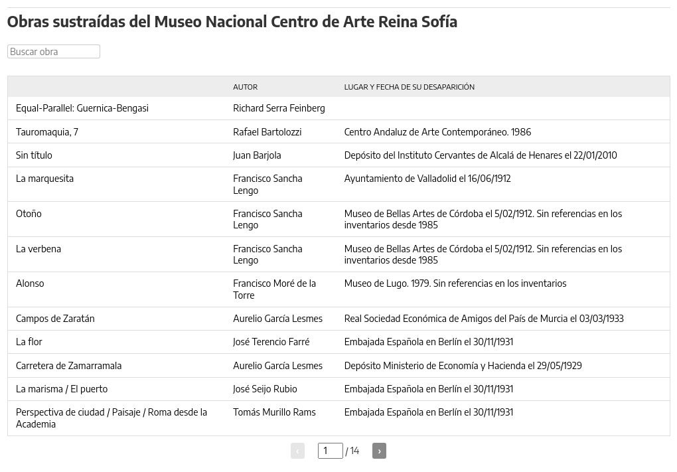Screen dimensions: 677x472
Task: Select the 'Campos de Zaratán' row
Action: (338, 319)
